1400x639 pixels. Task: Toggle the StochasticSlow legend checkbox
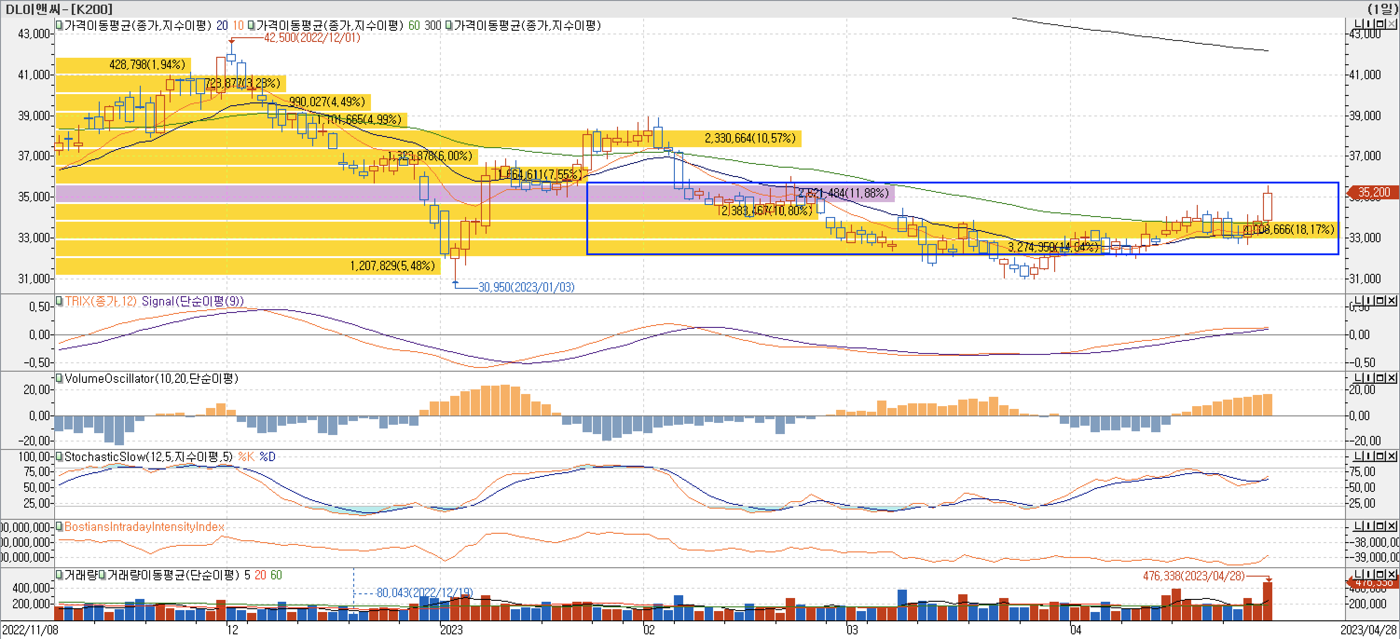59,456
